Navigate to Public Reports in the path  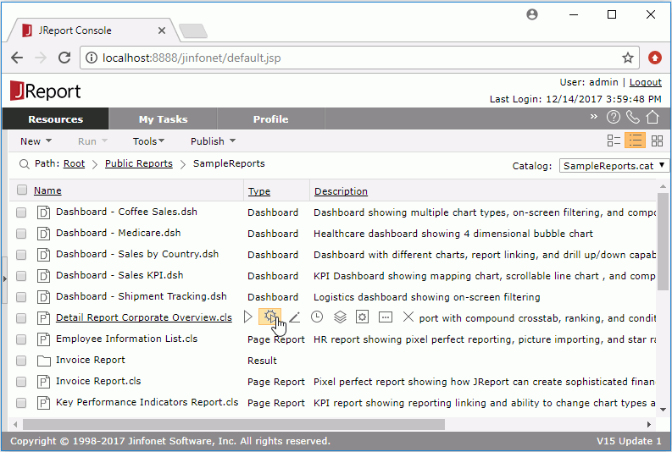(x=139, y=163)
